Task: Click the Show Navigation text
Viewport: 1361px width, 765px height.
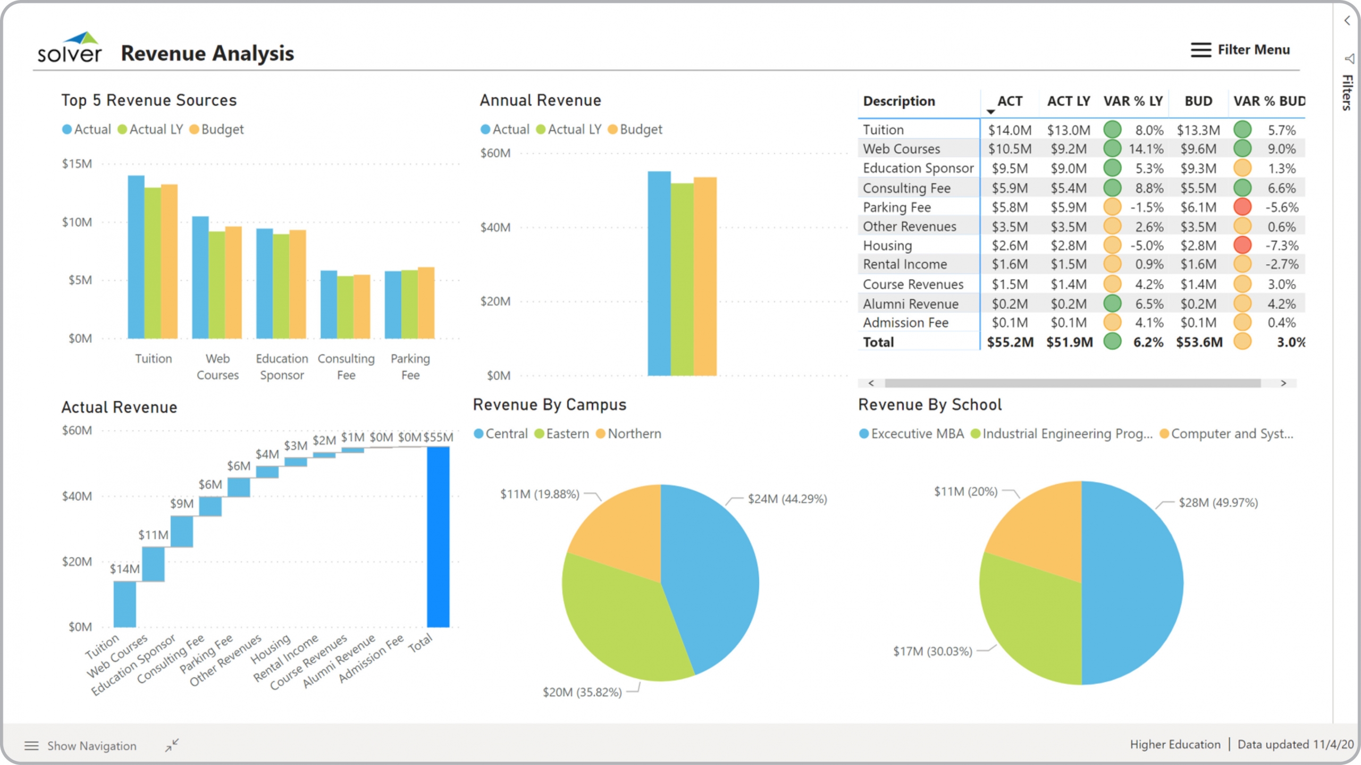Action: [x=91, y=745]
